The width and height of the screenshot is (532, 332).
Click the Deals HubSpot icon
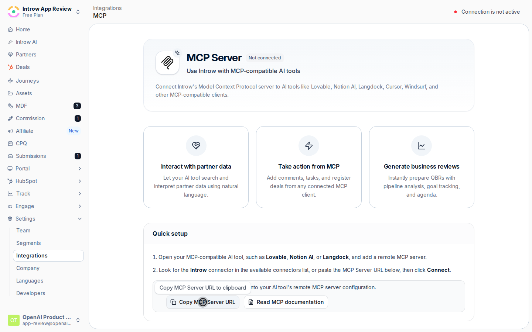pos(10,67)
